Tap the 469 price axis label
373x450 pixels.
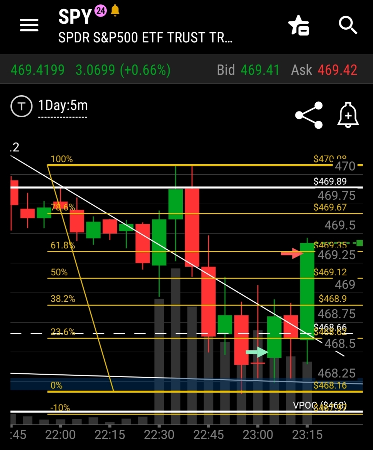pos(345,284)
